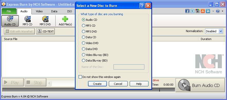This screenshot has height=100, width=227.
Task: Confirm with the Create button
Action: tap(97, 84)
